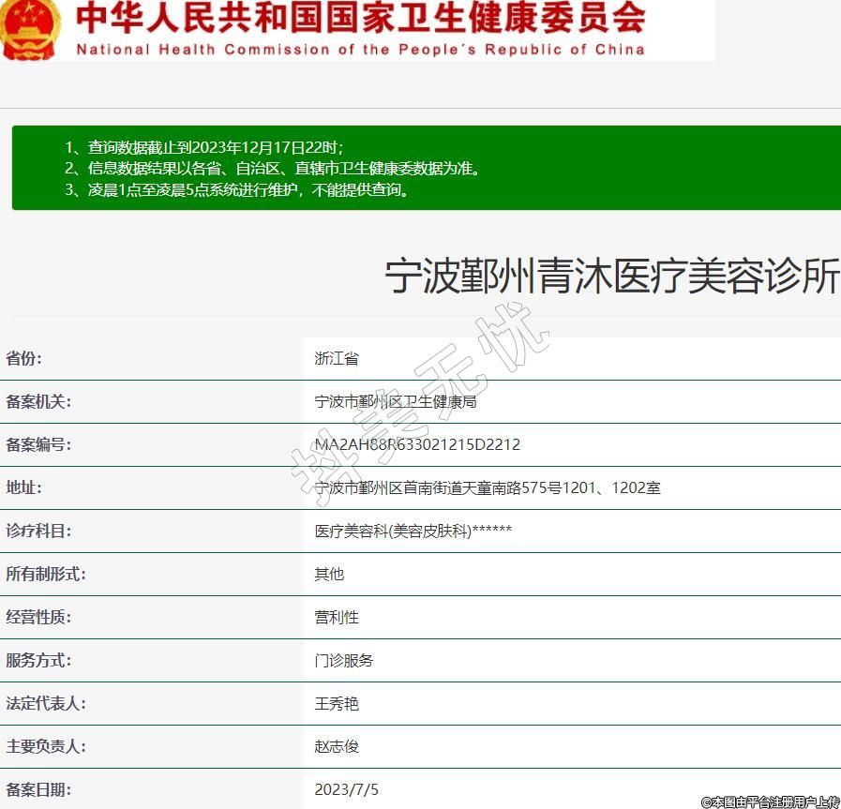Click the address ending in 1201、1202室
Viewport: 841px width, 809px height.
(x=488, y=487)
